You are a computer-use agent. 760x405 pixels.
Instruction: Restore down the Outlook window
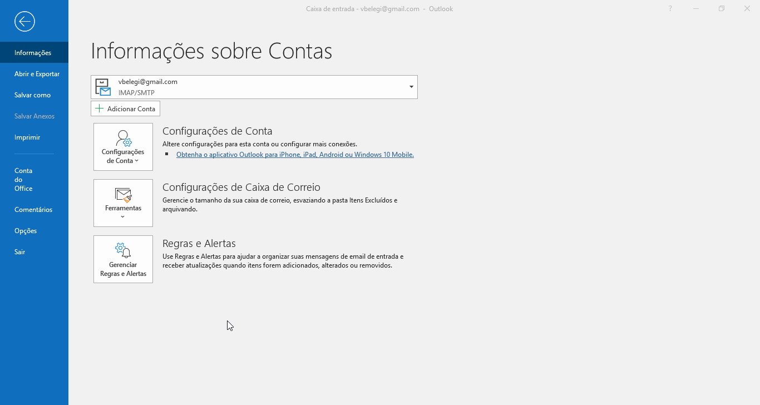point(722,8)
